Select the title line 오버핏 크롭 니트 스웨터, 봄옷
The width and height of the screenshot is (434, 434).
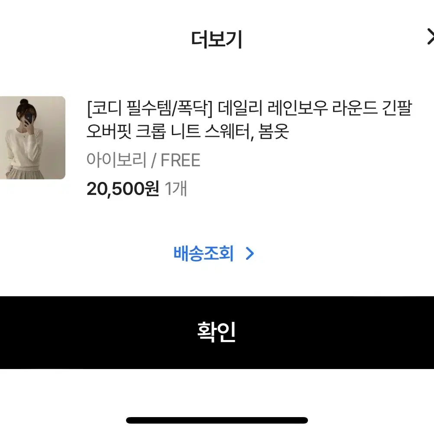click(188, 132)
